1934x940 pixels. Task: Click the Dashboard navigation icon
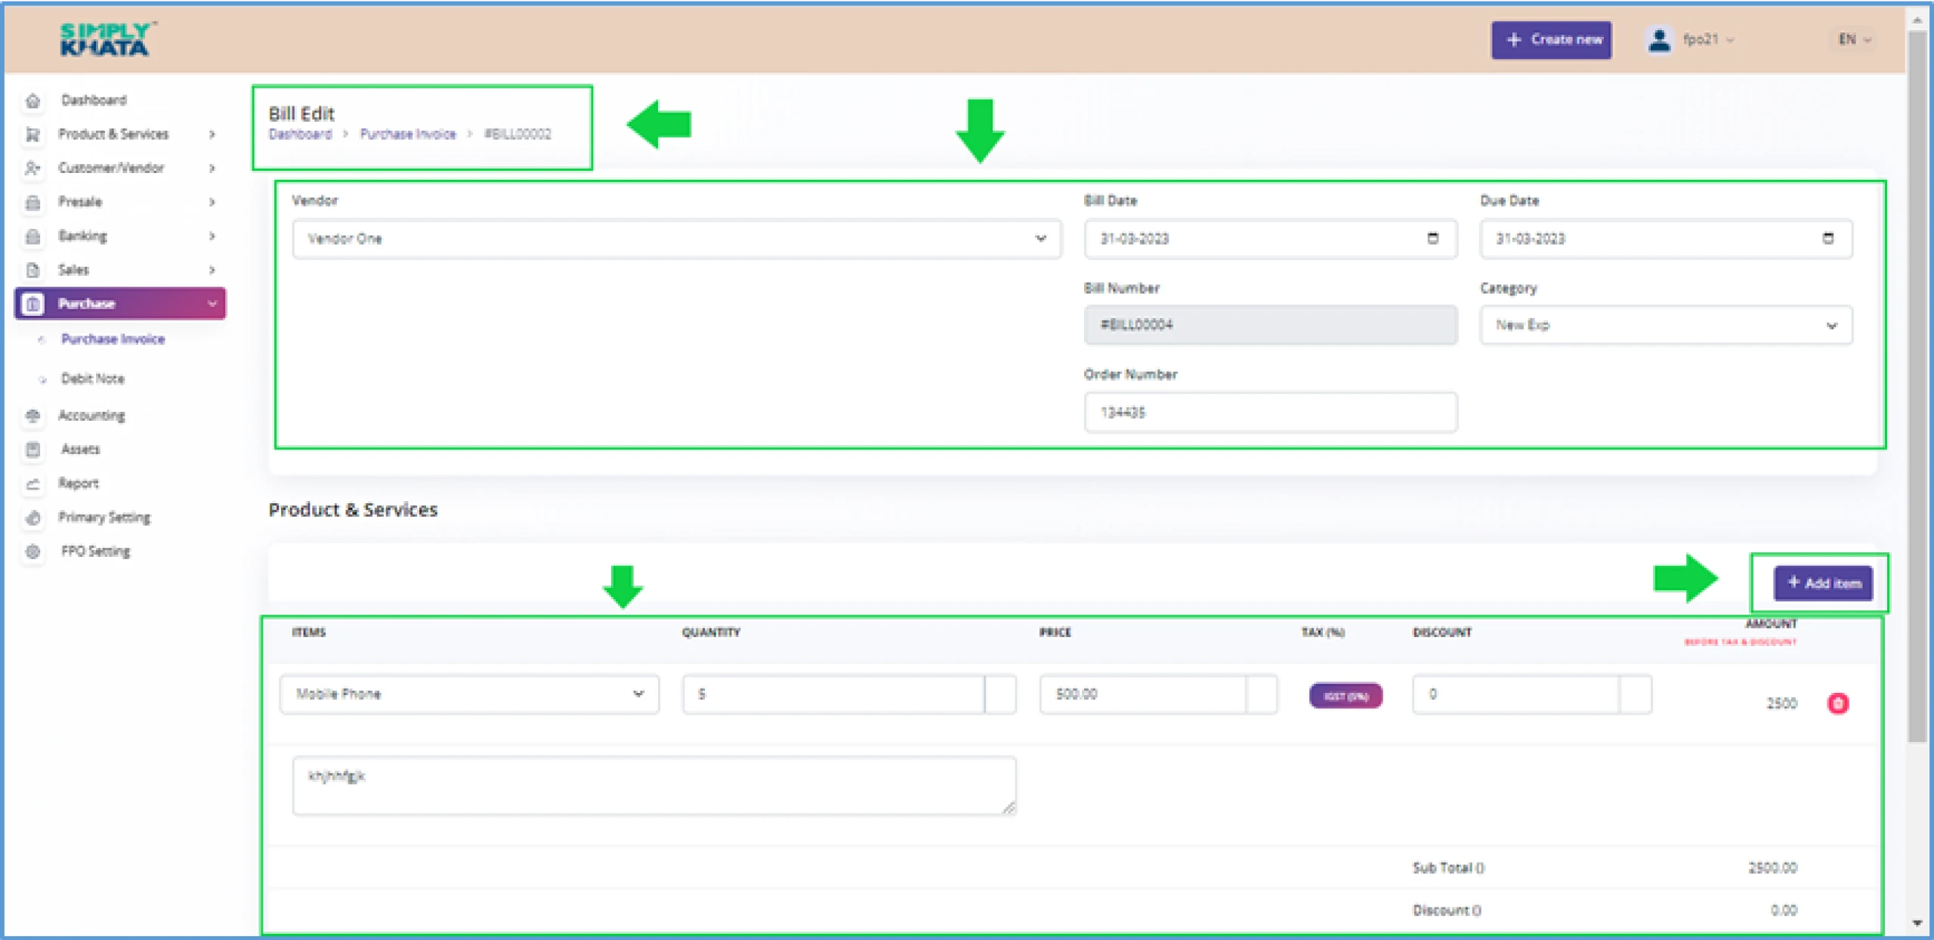click(33, 99)
